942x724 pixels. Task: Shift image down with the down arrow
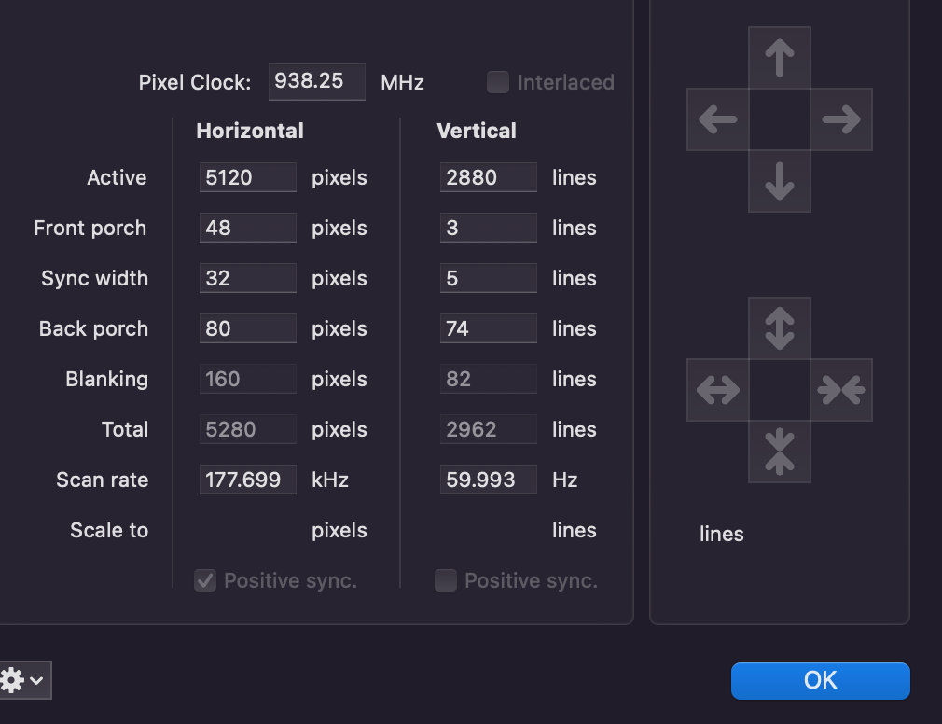point(779,181)
